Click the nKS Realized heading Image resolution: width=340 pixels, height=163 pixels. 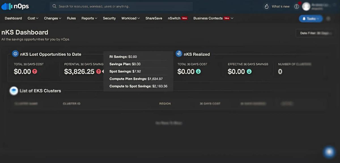(197, 54)
